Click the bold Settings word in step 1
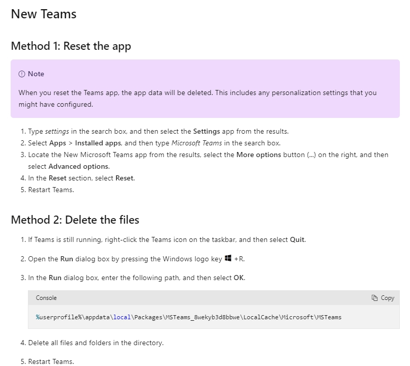410x366 pixels. tap(207, 131)
